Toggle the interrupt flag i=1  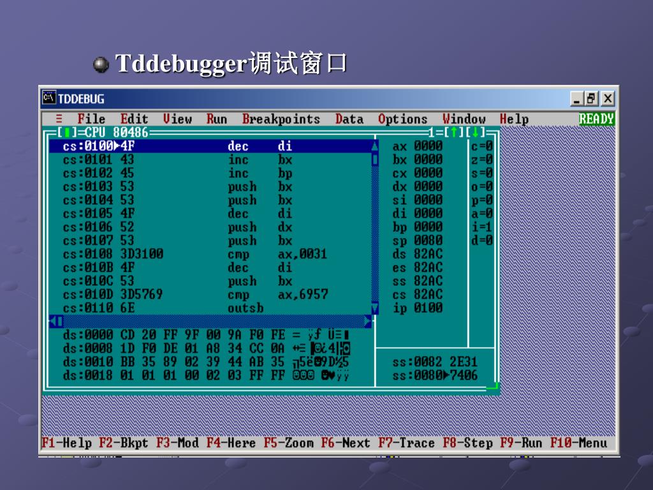tap(482, 227)
